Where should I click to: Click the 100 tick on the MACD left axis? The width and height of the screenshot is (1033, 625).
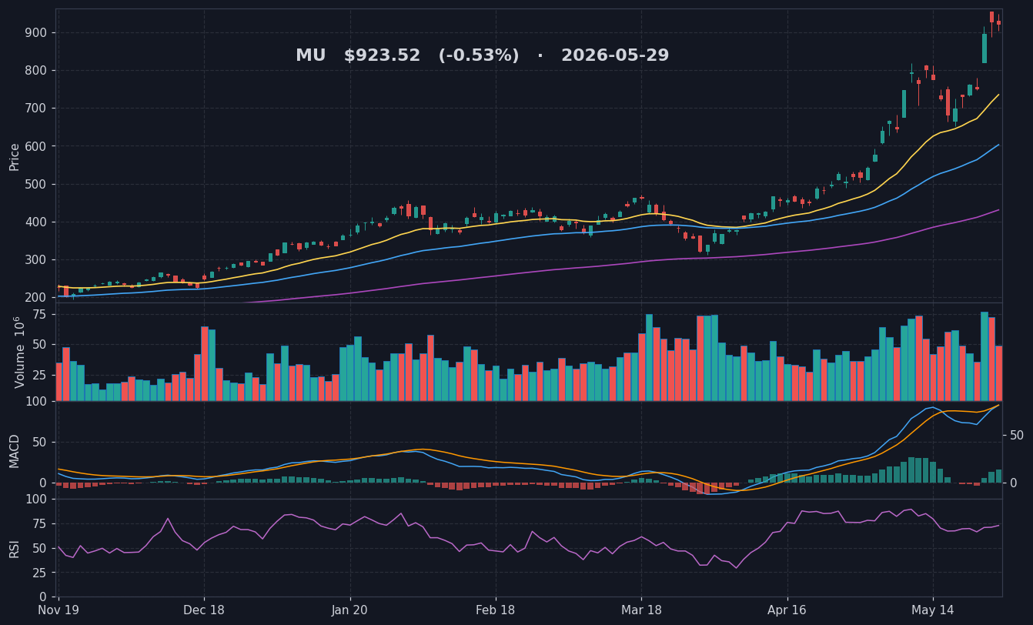36,401
